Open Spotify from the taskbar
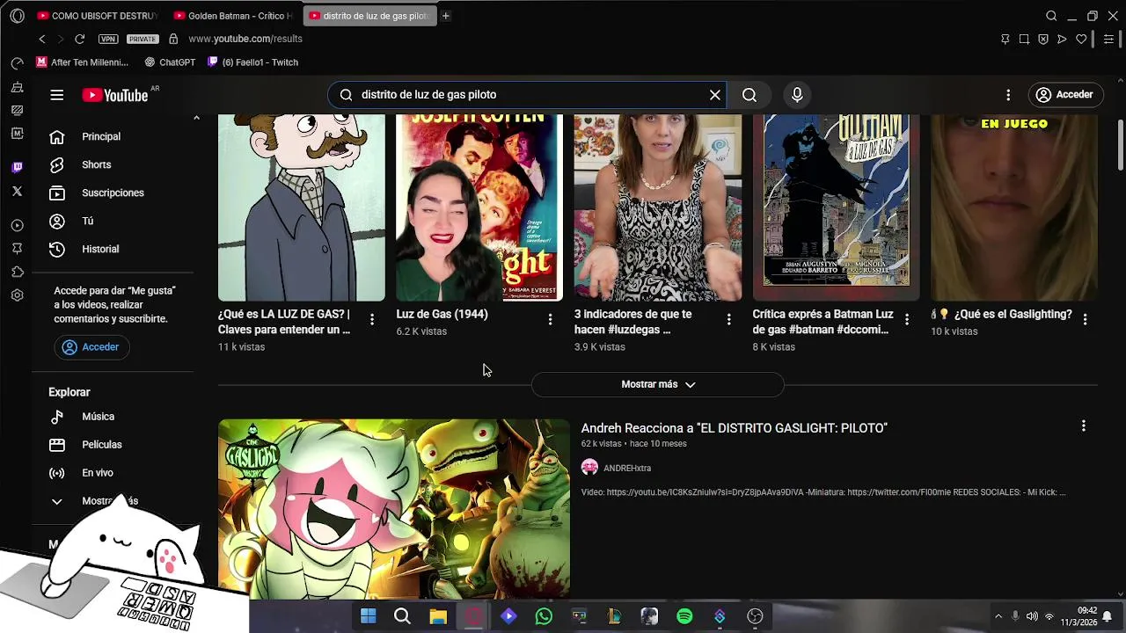 [684, 616]
